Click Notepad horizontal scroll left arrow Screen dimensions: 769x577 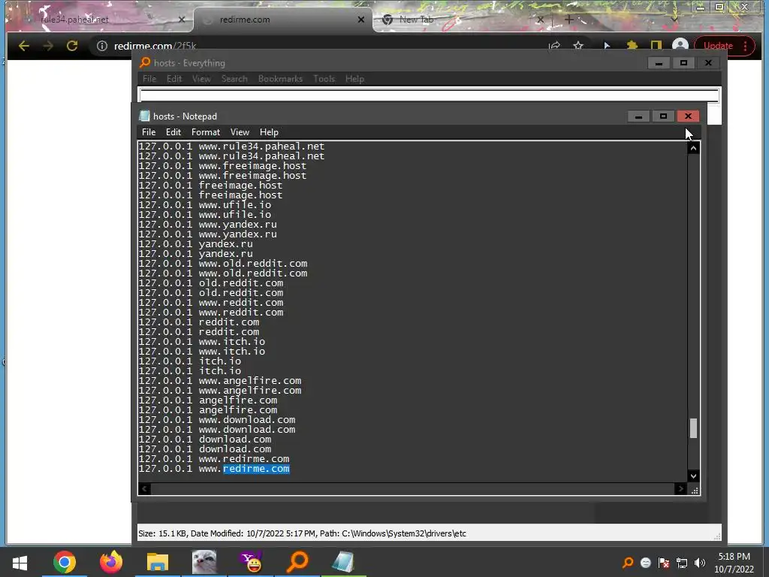point(144,488)
